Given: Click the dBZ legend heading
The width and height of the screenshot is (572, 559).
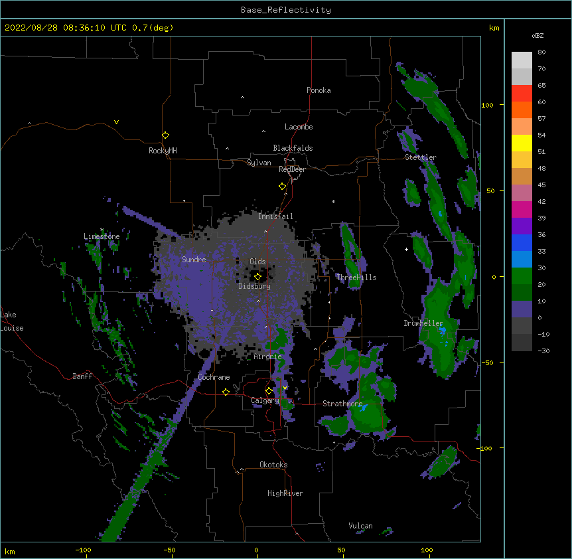Looking at the screenshot, I should [537, 35].
